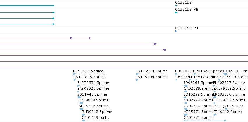The height and width of the screenshot is (122, 248).
Task: Select the EK159162.5prime EST label
Action: [x=229, y=100]
